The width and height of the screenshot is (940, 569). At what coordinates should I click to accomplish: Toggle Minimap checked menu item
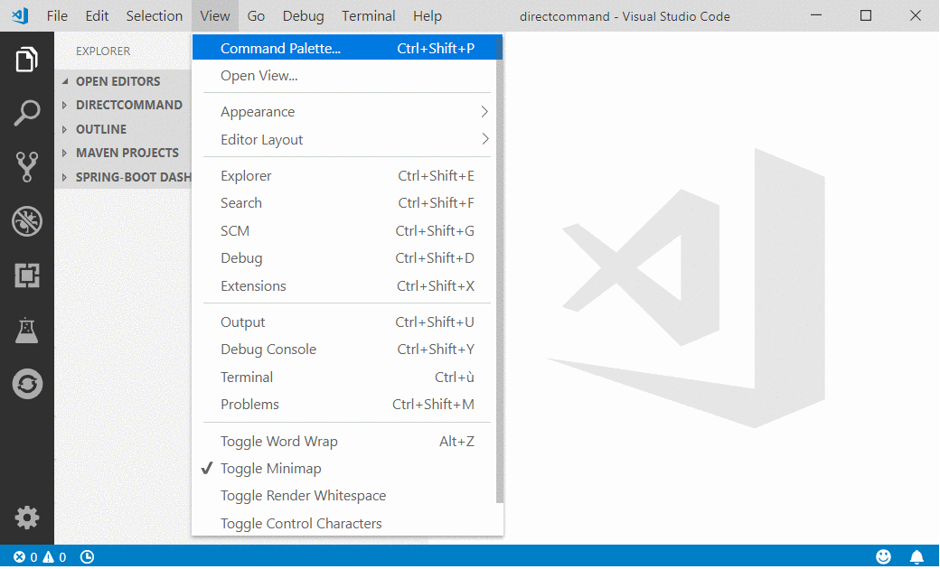347,469
